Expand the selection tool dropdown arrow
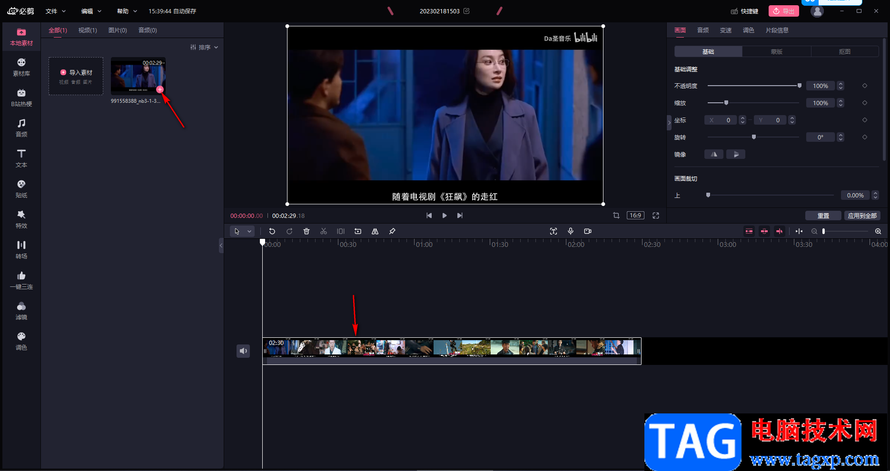Screen dimensions: 890x471 249,231
